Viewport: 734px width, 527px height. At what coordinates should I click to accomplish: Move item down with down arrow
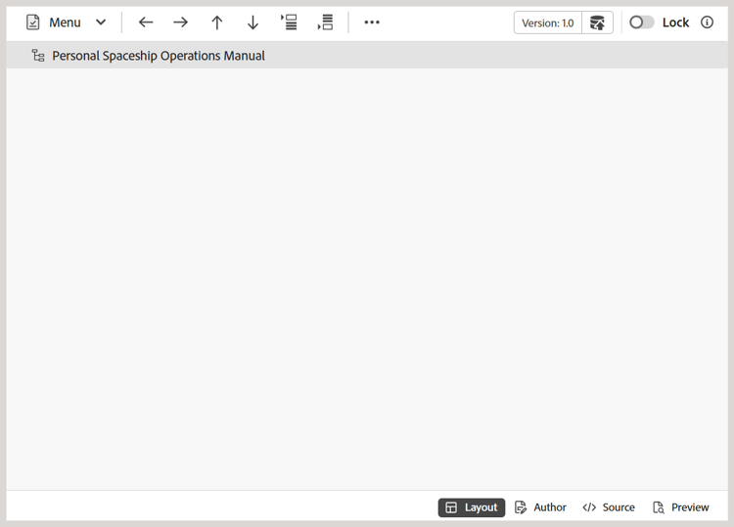point(252,22)
